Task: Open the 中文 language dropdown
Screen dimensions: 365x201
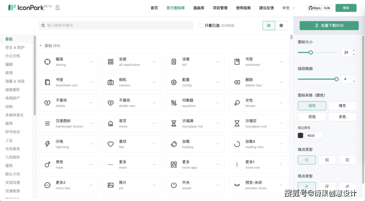Action: [x=289, y=8]
